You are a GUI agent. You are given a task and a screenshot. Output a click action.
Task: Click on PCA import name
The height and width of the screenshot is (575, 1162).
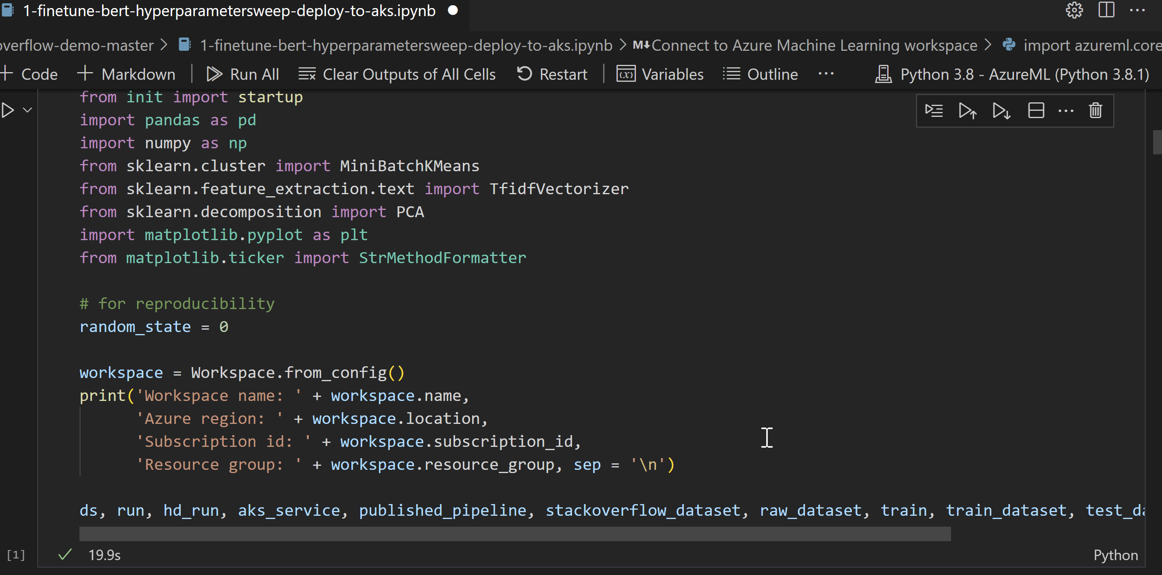point(410,212)
